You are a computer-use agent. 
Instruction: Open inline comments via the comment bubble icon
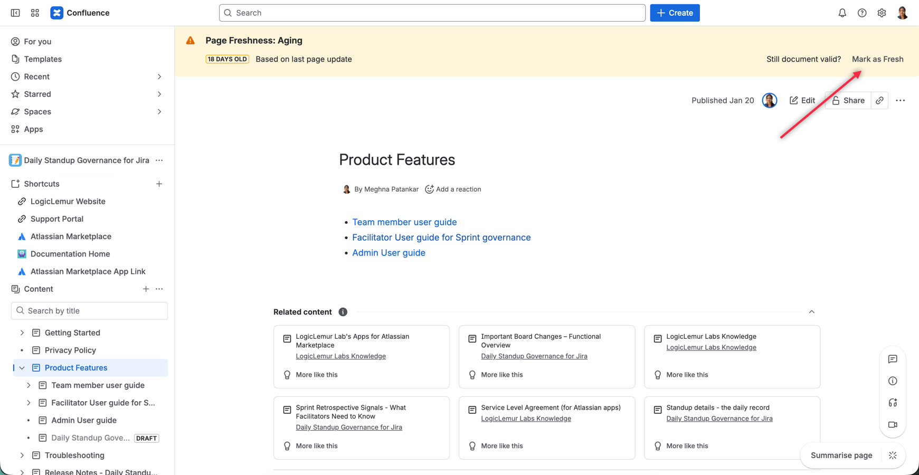pyautogui.click(x=893, y=359)
